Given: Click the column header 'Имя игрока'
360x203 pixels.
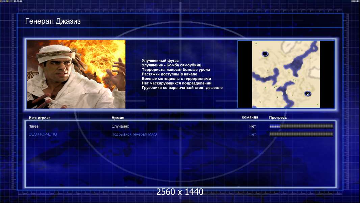Looking at the screenshot, I should coord(40,118).
